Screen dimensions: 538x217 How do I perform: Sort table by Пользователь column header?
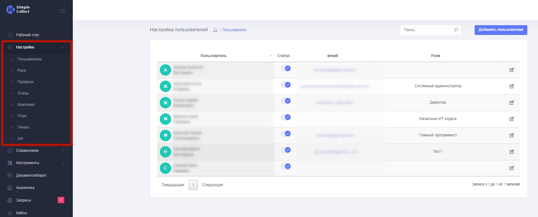pos(214,56)
